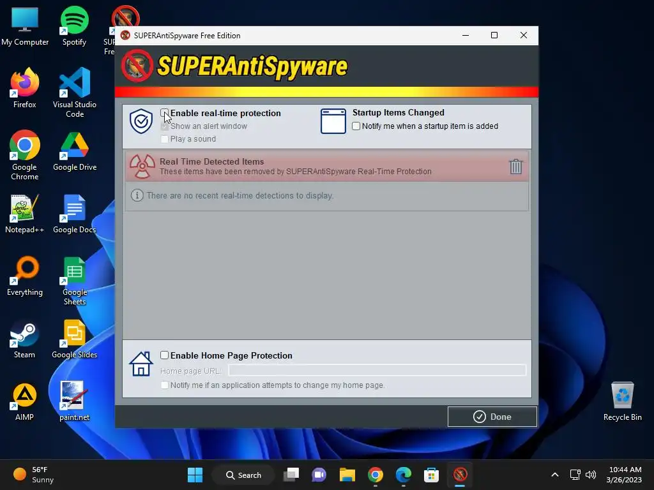The image size is (654, 490).
Task: Open the Recycle Bin on desktop
Action: coord(622,401)
